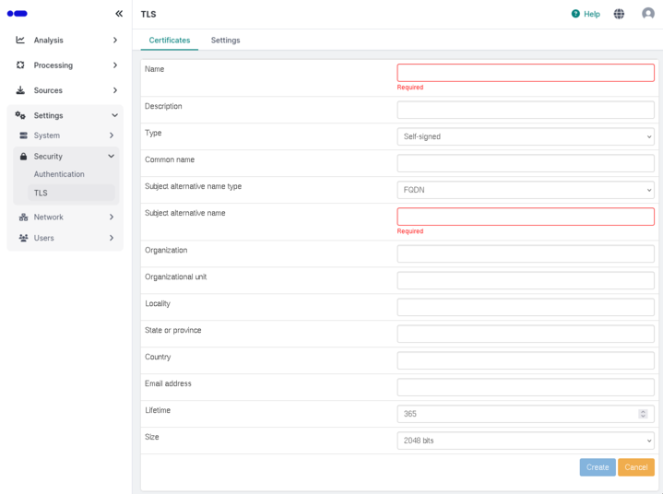This screenshot has height=494, width=663.
Task: Switch to the Certificates tab
Action: (170, 41)
